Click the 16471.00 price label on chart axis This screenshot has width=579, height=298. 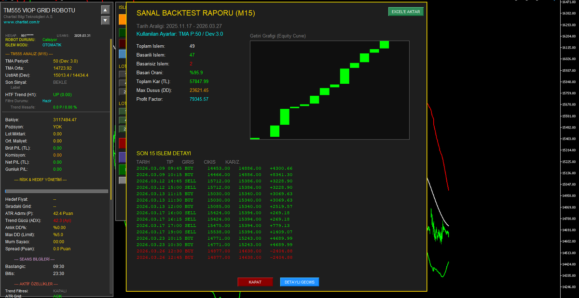click(569, 2)
